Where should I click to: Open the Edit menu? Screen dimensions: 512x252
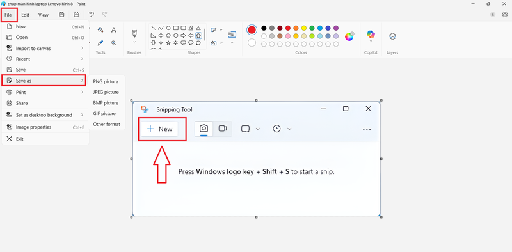26,15
